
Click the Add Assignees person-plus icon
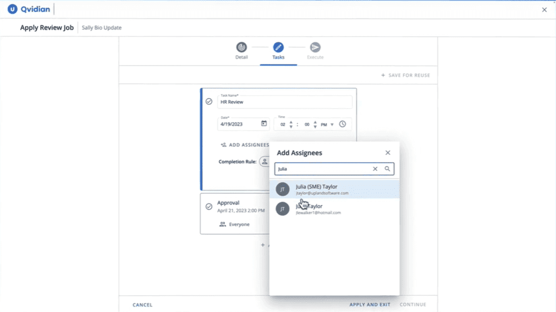[224, 145]
